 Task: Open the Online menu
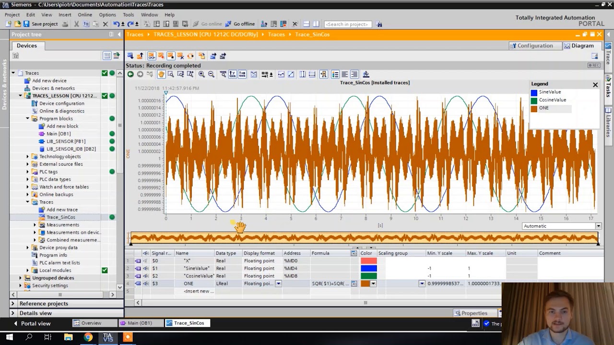(85, 15)
